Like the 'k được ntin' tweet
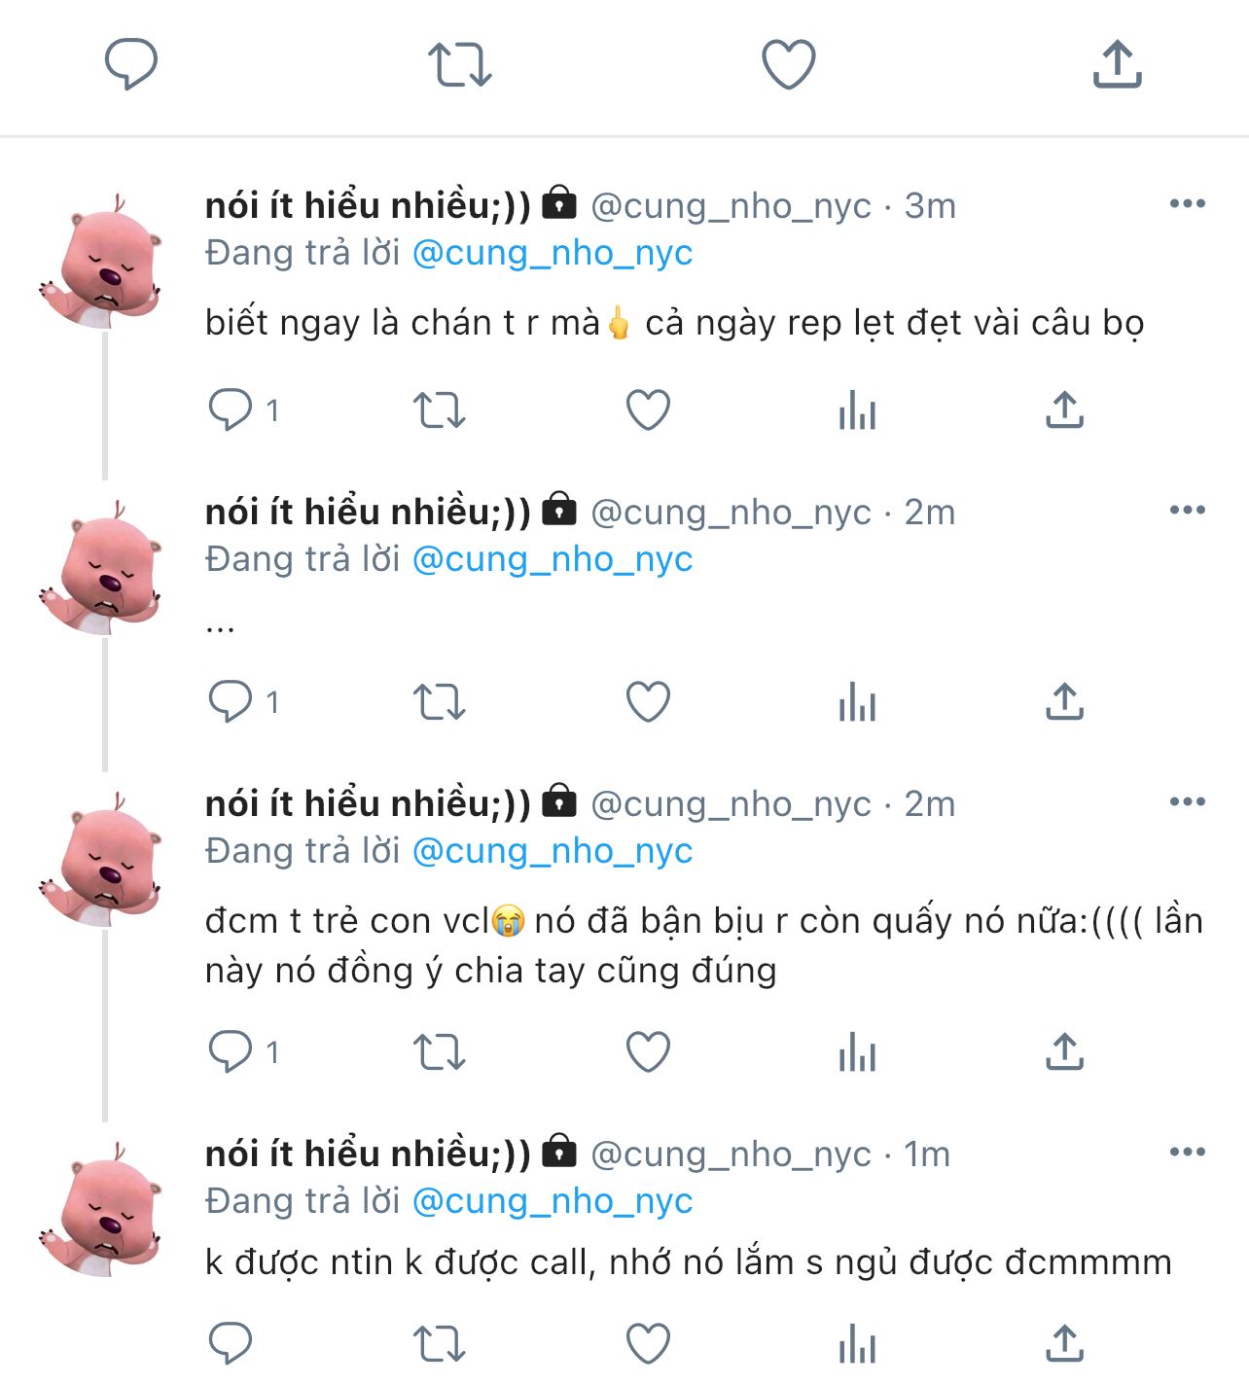1249x1385 pixels. (x=648, y=1344)
